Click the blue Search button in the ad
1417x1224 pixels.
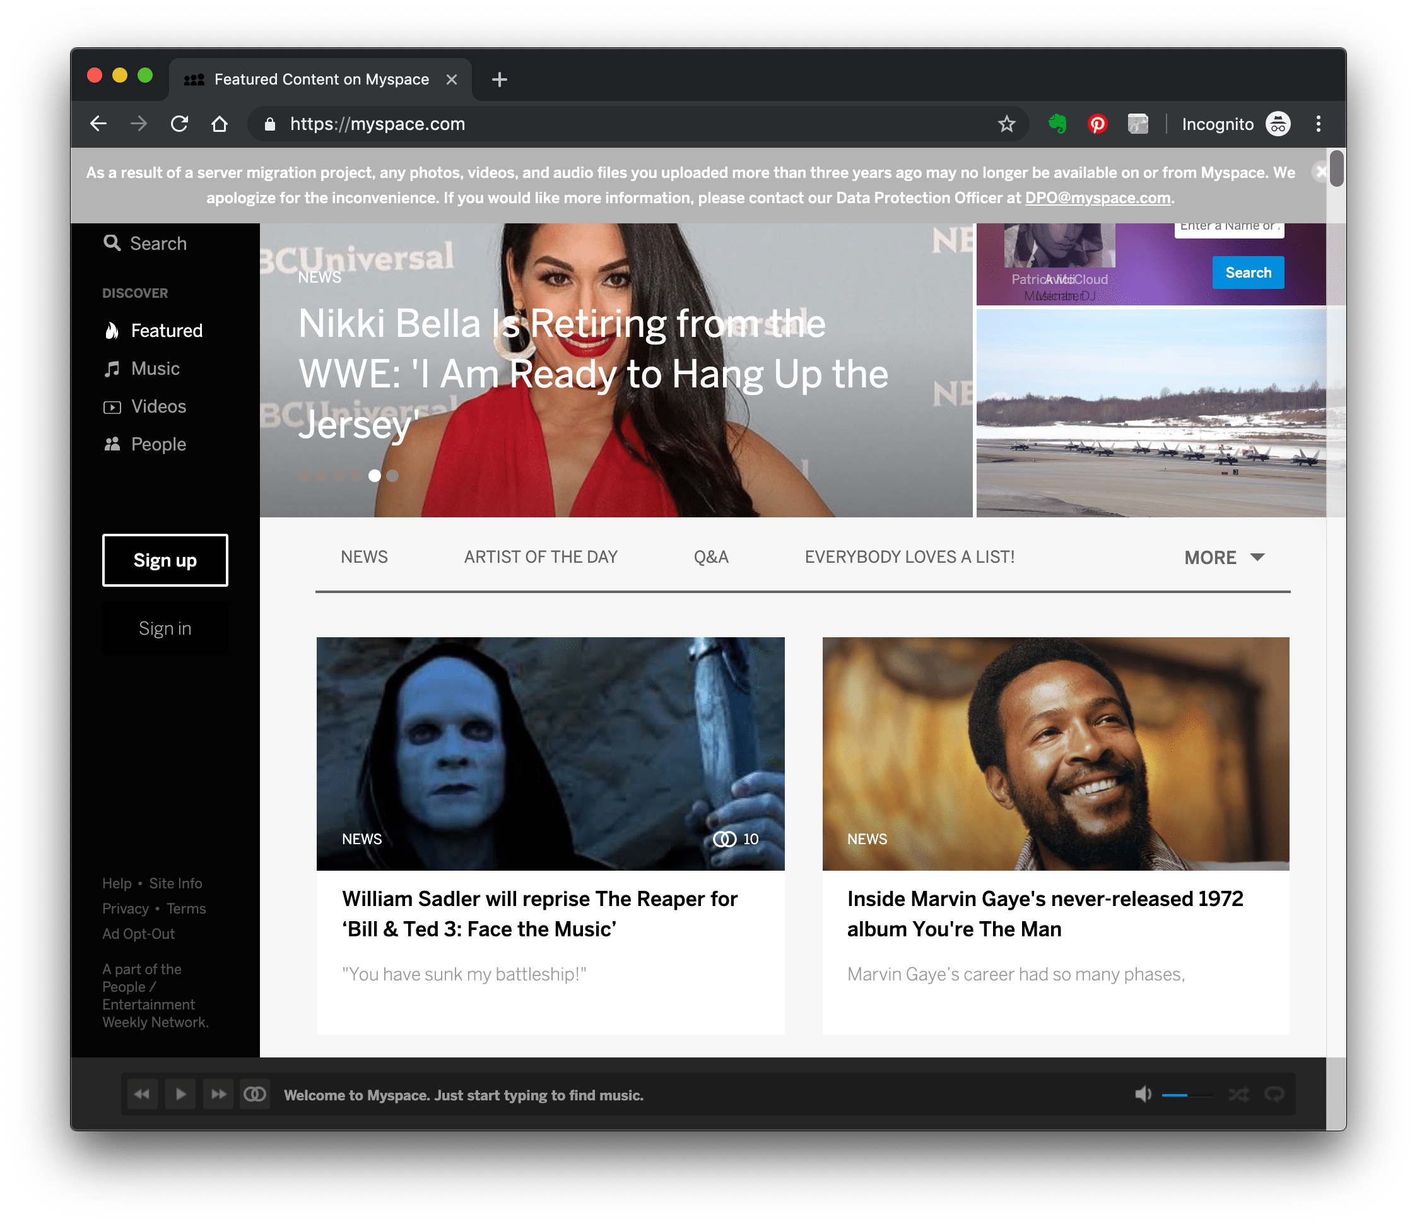(x=1247, y=273)
